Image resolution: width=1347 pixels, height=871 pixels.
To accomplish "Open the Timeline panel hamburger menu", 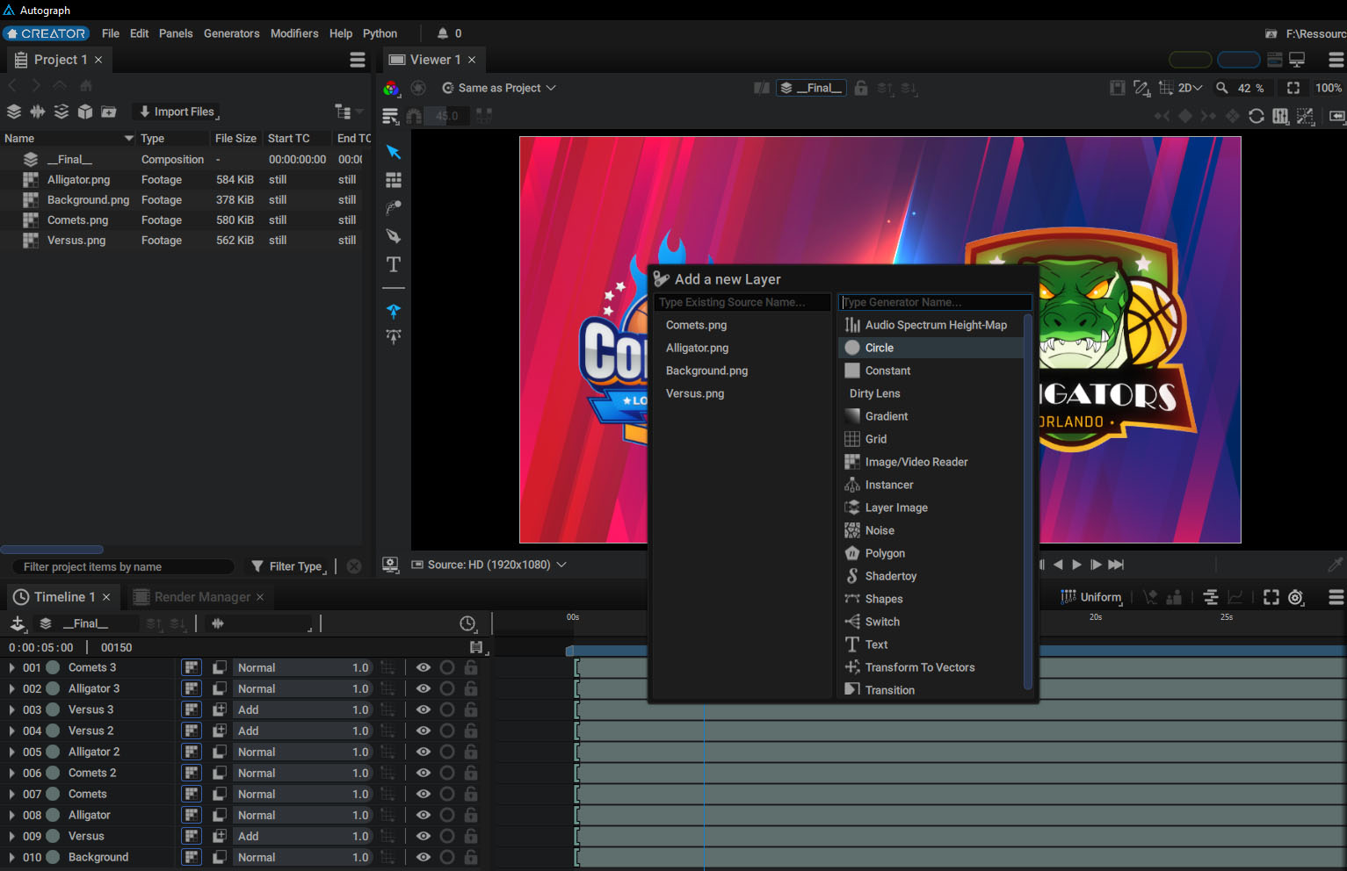I will point(1336,597).
